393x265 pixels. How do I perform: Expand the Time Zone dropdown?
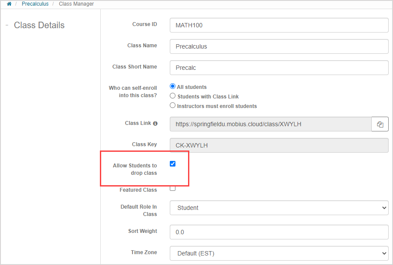pyautogui.click(x=279, y=253)
